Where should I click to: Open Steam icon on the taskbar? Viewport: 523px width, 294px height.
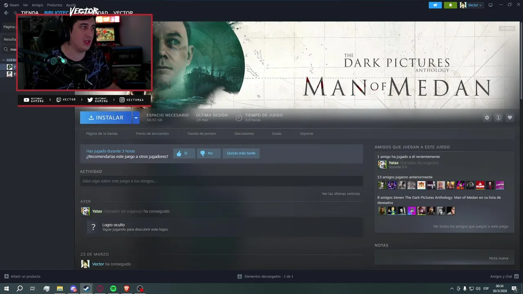tap(86, 289)
